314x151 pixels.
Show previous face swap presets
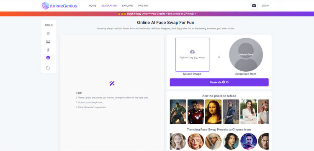(171, 141)
